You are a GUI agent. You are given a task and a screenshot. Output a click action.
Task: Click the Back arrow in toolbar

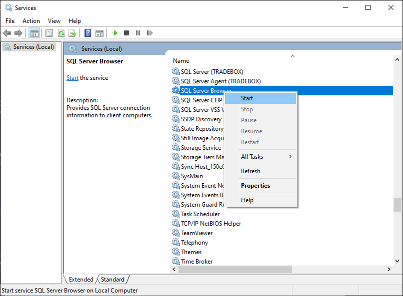point(7,33)
